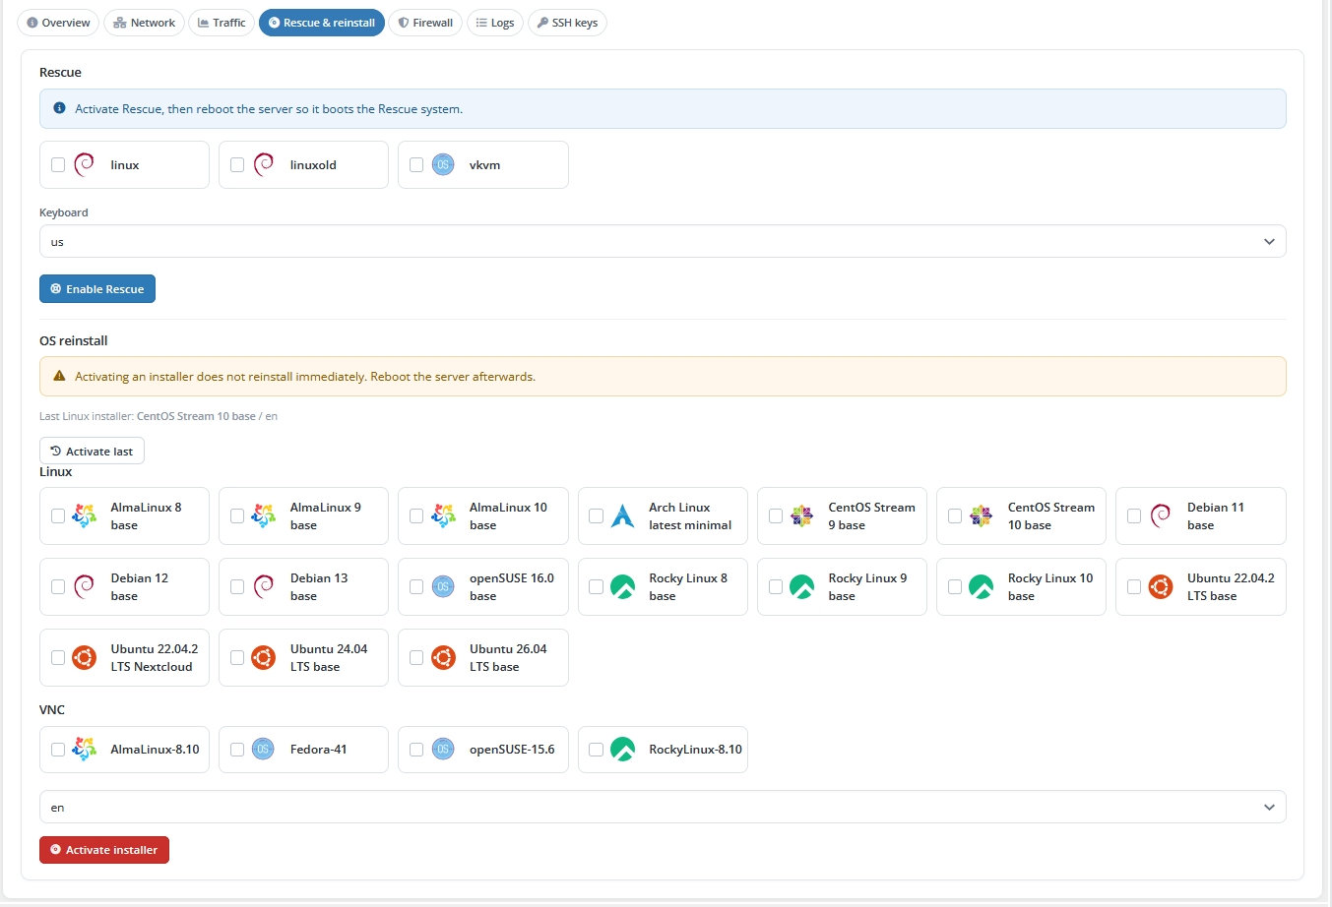
Task: Click the openSUSE-15.6 VNC OS icon
Action: [x=443, y=749]
